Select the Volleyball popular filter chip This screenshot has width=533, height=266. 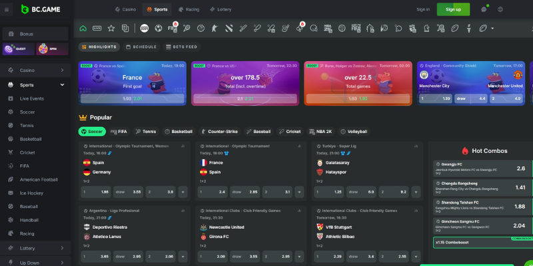pos(354,131)
